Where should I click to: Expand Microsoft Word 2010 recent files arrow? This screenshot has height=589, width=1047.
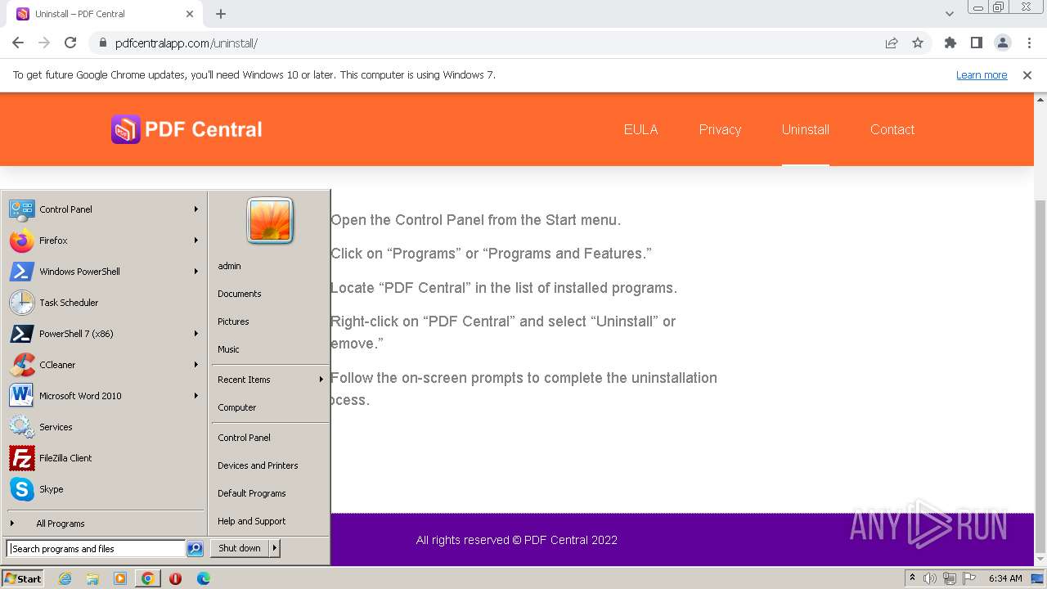click(x=196, y=396)
